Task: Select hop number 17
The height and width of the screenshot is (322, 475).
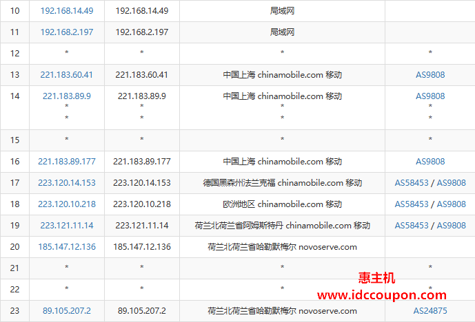Action: 15,182
